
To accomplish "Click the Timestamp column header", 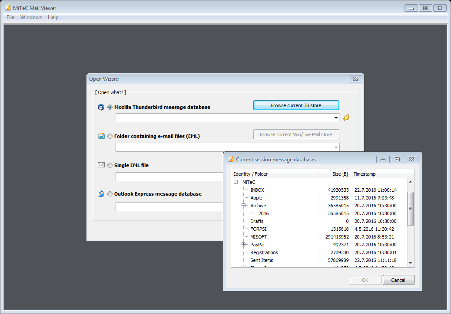I will click(x=377, y=173).
